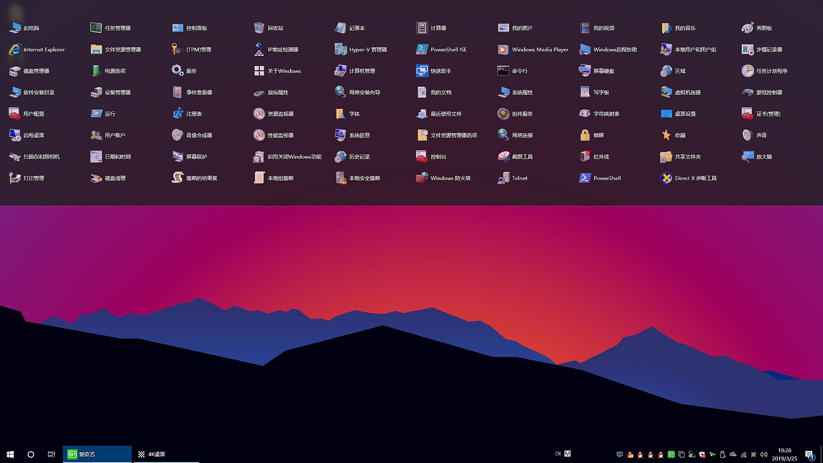Viewport: 823px width, 463px height.
Task: Open Windows 防火墙 shortcut
Action: [x=422, y=178]
